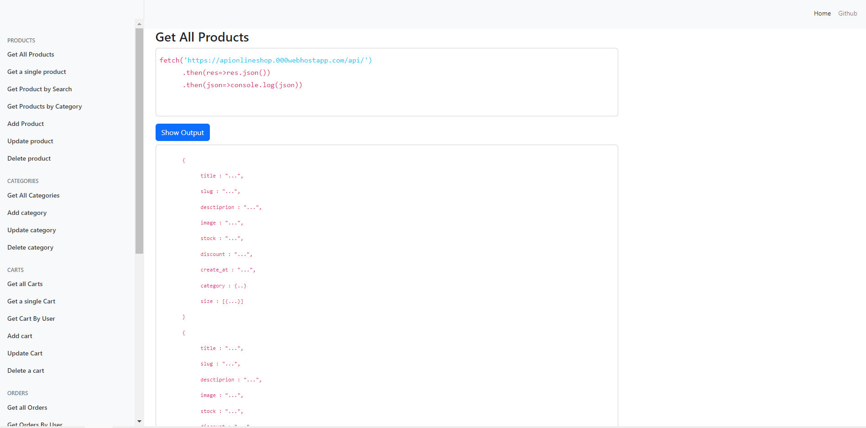Open Get all Orders entry
Viewport: 866px width, 428px height.
(27, 407)
